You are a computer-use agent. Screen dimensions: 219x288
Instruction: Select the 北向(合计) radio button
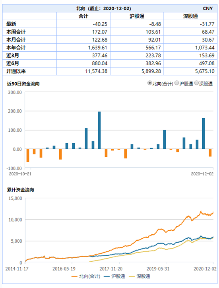149,83
